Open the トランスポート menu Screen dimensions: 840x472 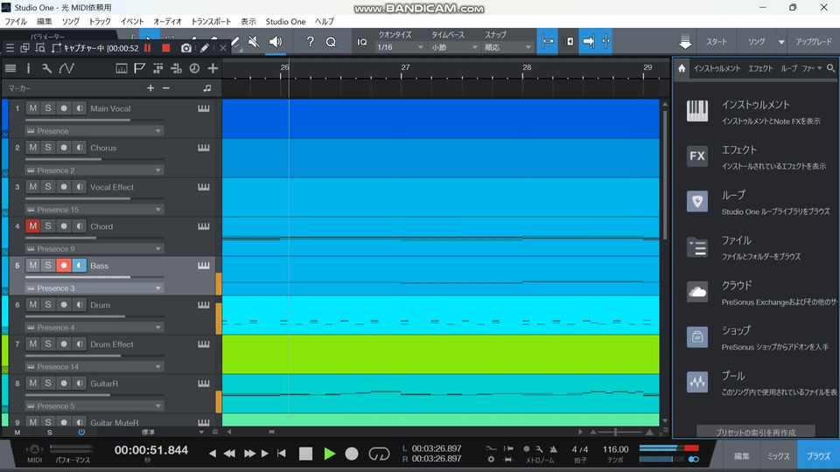coord(211,21)
